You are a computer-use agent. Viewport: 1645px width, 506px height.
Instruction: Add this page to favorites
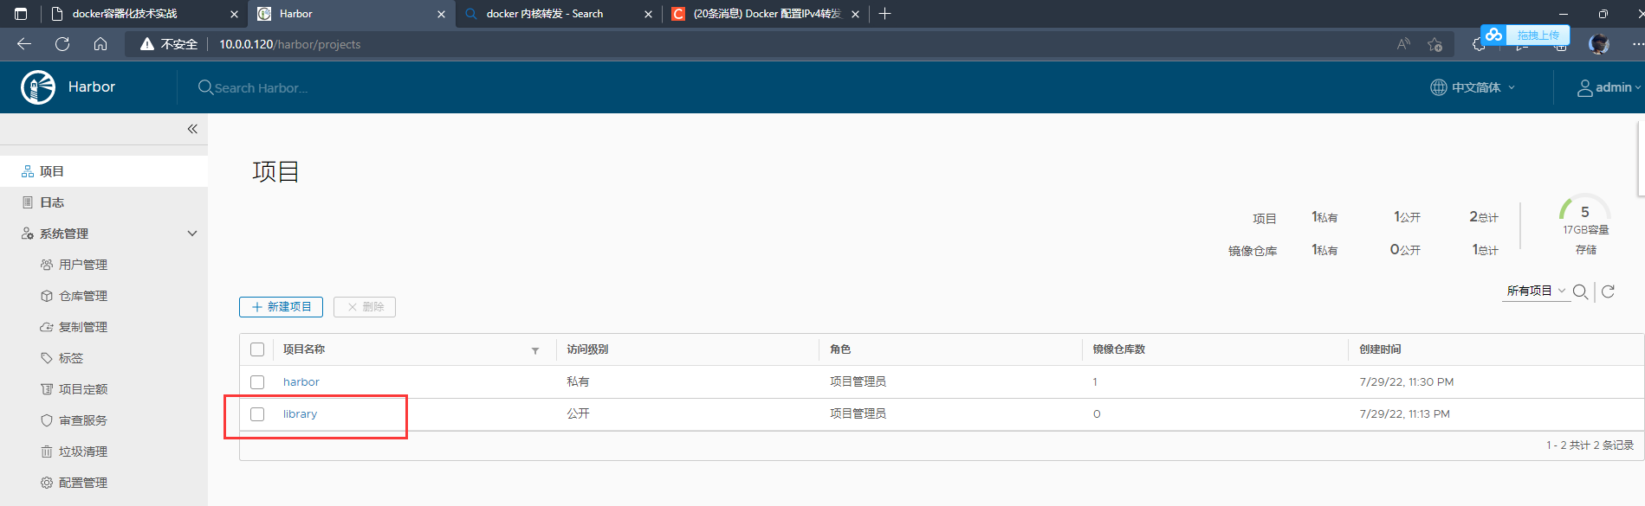coord(1435,44)
